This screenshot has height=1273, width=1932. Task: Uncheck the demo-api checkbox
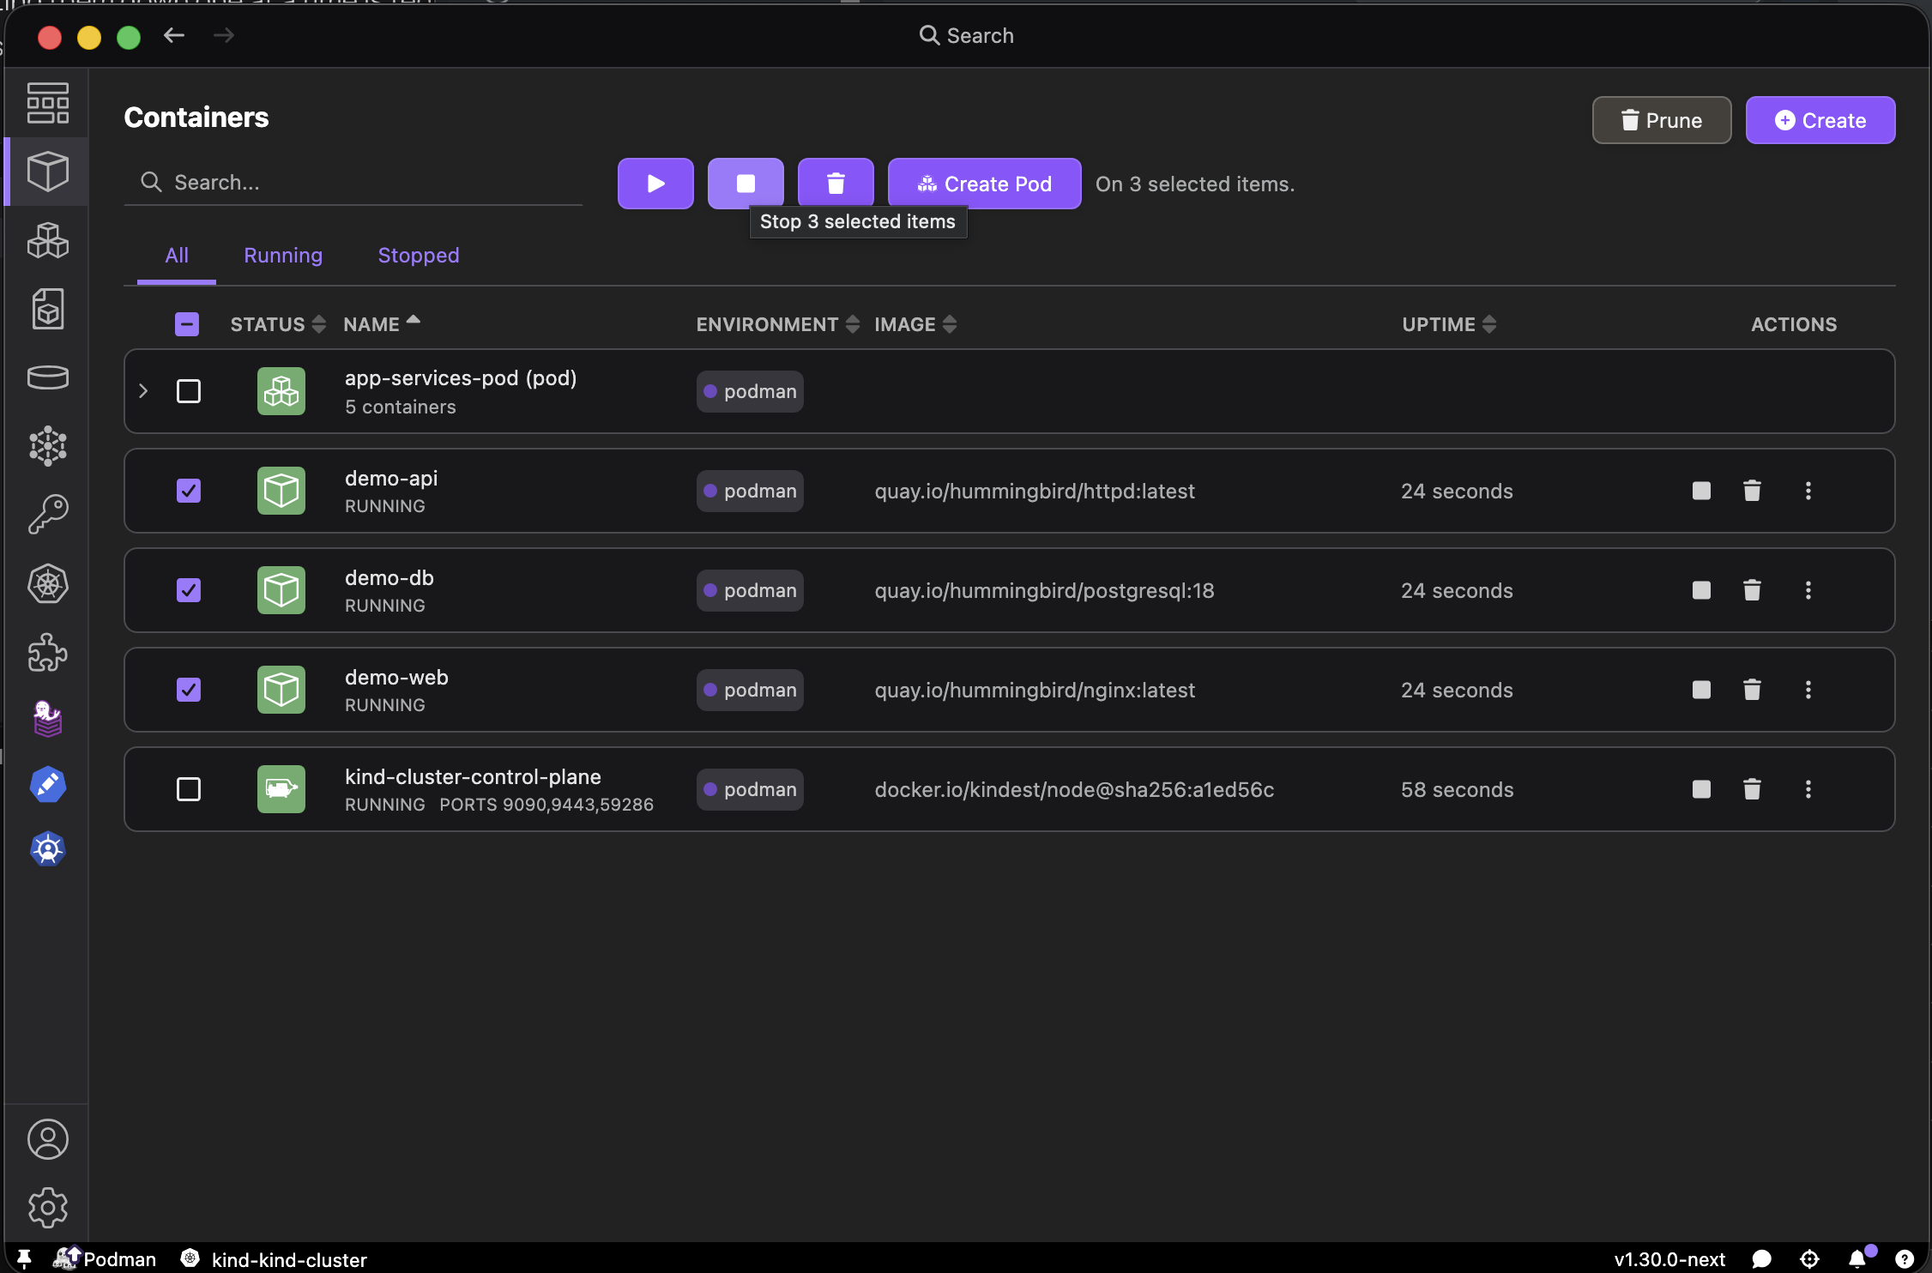coord(189,491)
